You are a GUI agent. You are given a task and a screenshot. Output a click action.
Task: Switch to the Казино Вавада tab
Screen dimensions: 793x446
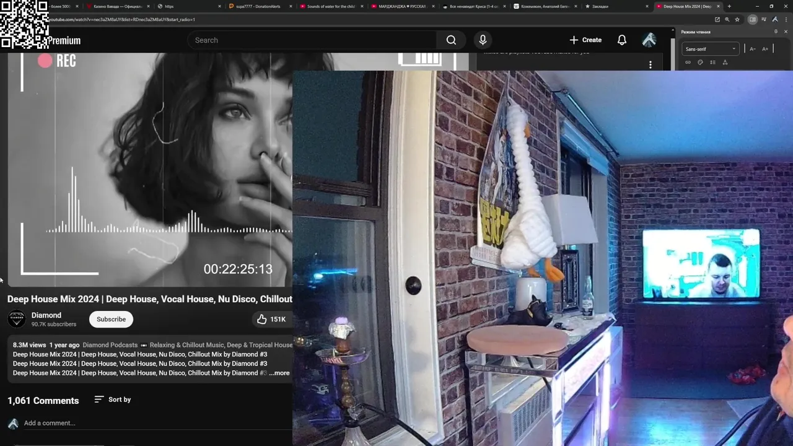click(116, 6)
